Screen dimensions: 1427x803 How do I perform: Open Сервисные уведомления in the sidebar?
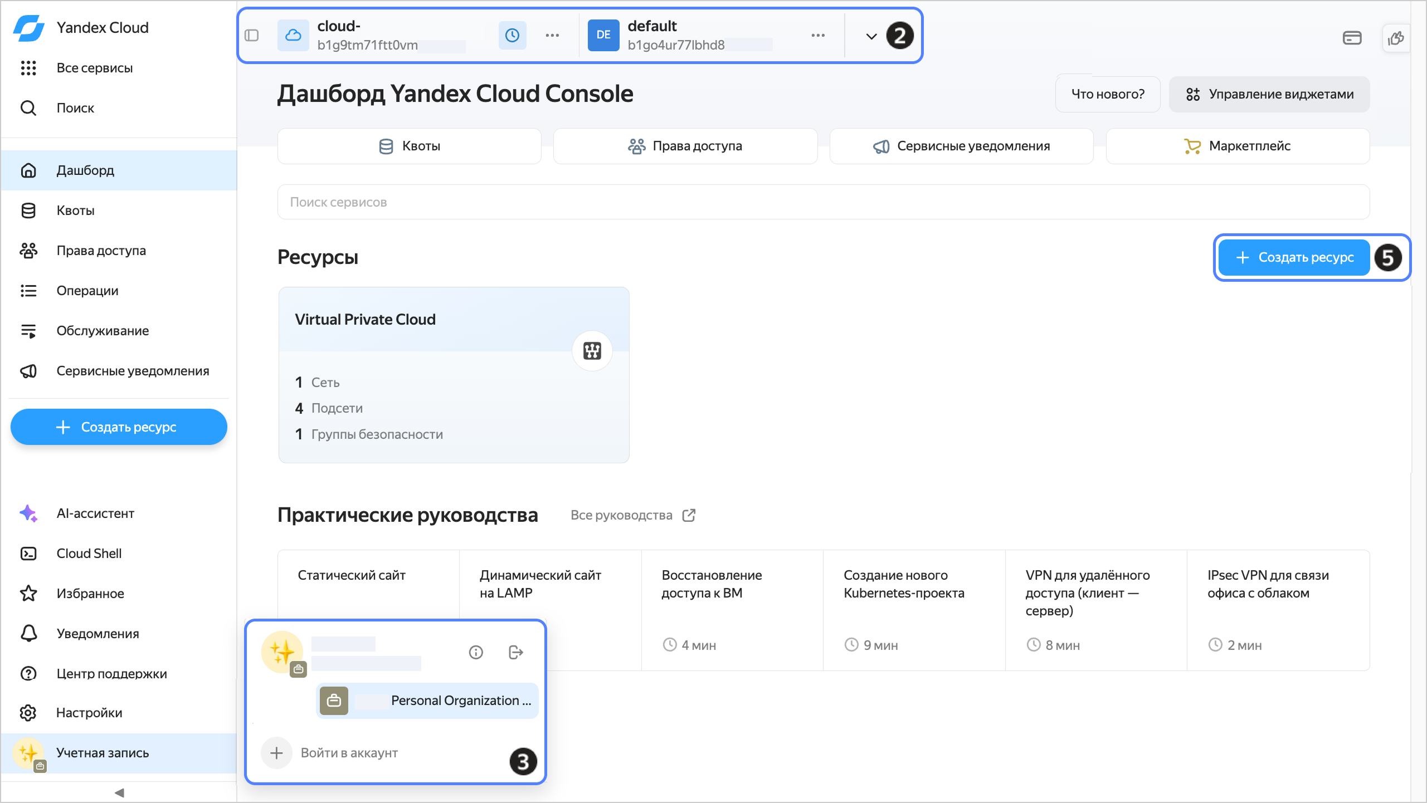point(119,371)
